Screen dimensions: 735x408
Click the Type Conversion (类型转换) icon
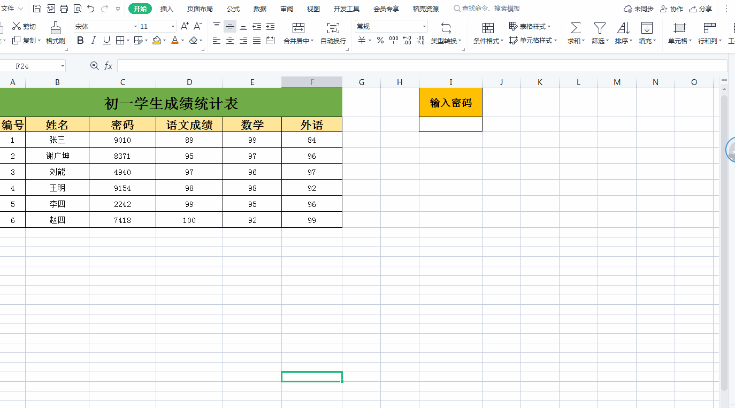point(446,28)
